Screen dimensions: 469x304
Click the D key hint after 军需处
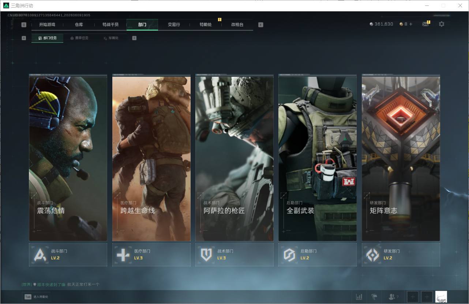tap(134, 38)
